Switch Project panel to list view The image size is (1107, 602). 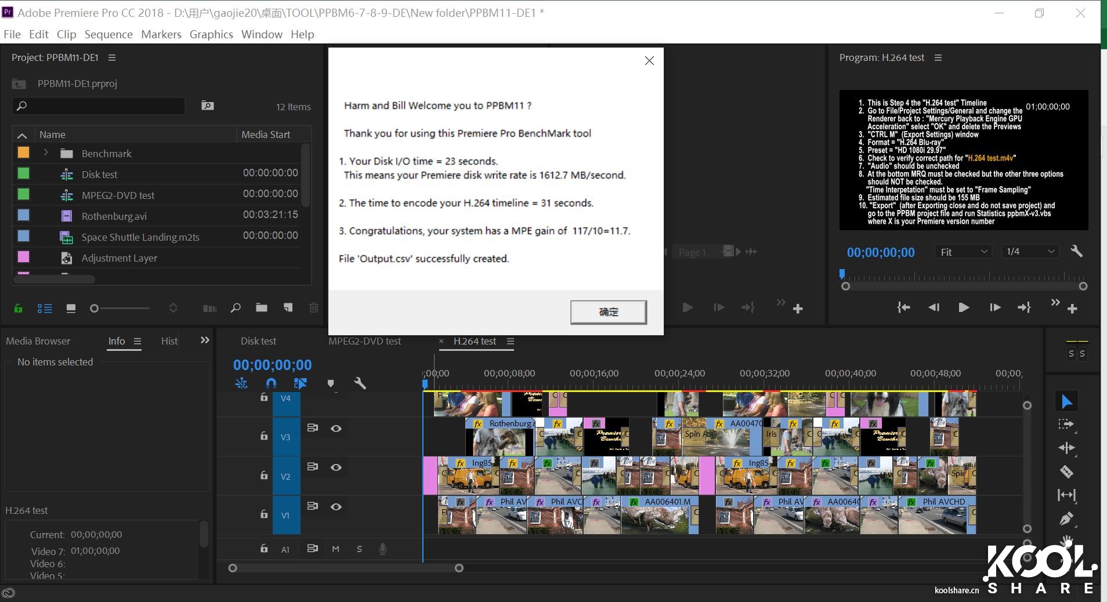(x=45, y=309)
